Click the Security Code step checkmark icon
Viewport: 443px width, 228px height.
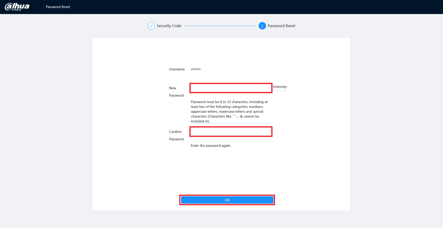(x=151, y=26)
